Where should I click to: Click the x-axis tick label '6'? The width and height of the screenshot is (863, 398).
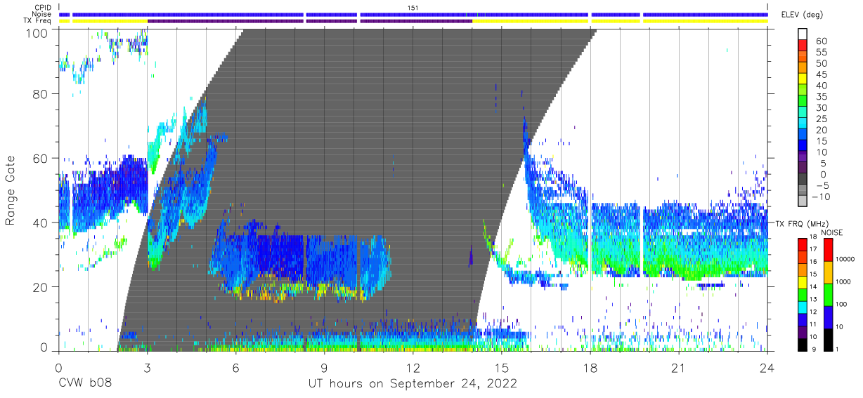(x=235, y=368)
